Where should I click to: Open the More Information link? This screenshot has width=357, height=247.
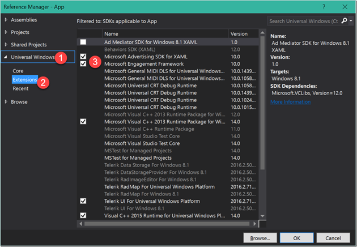tap(290, 102)
